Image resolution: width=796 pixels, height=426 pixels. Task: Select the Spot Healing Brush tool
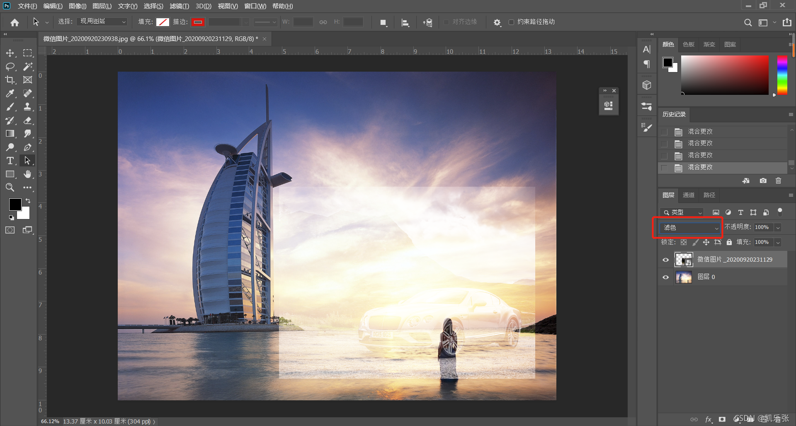[27, 93]
